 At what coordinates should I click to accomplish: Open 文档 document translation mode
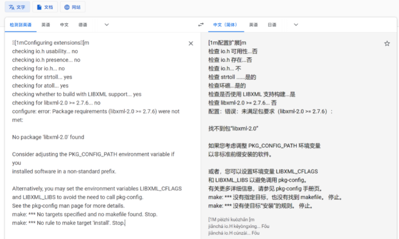(x=44, y=8)
